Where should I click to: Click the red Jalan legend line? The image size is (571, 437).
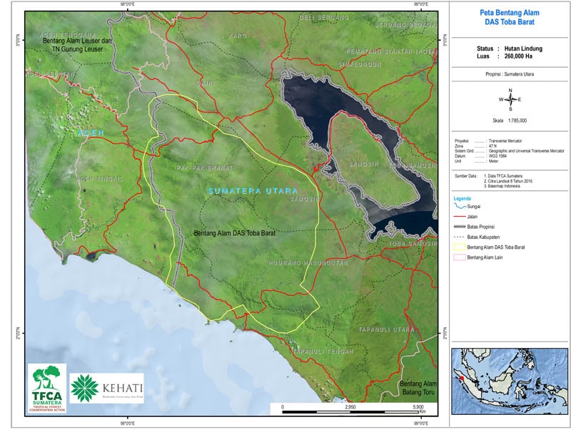(x=459, y=215)
